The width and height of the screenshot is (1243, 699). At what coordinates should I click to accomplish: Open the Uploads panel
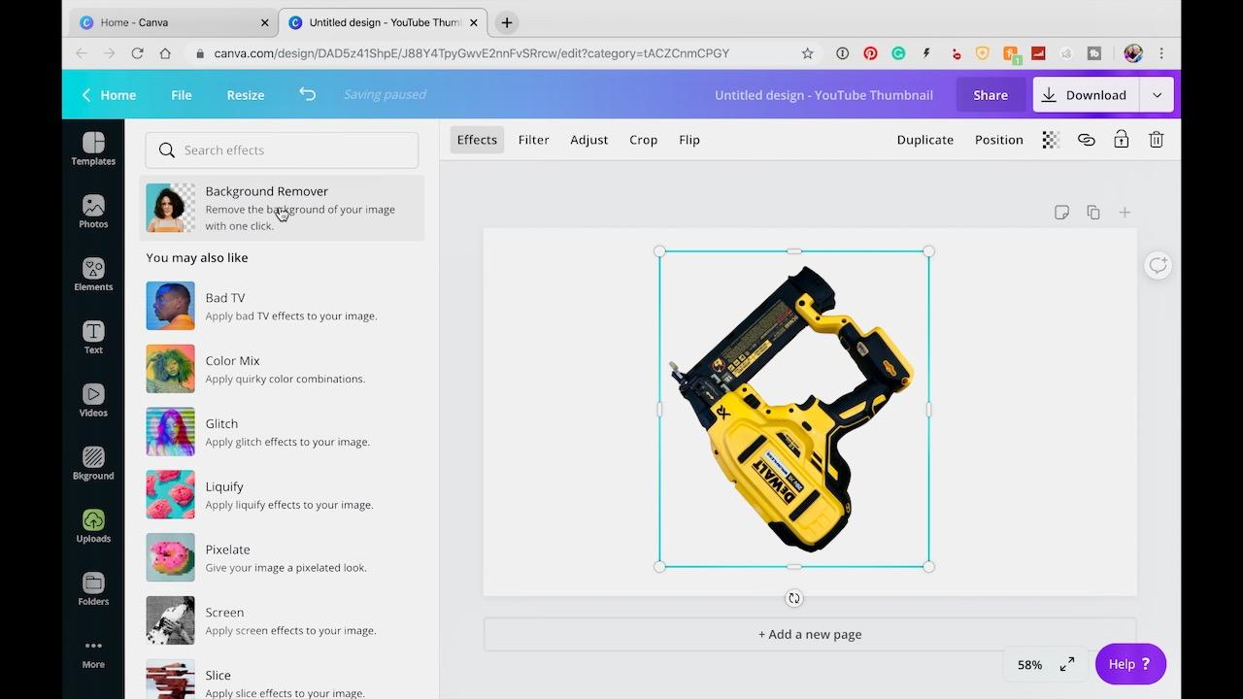tap(92, 525)
